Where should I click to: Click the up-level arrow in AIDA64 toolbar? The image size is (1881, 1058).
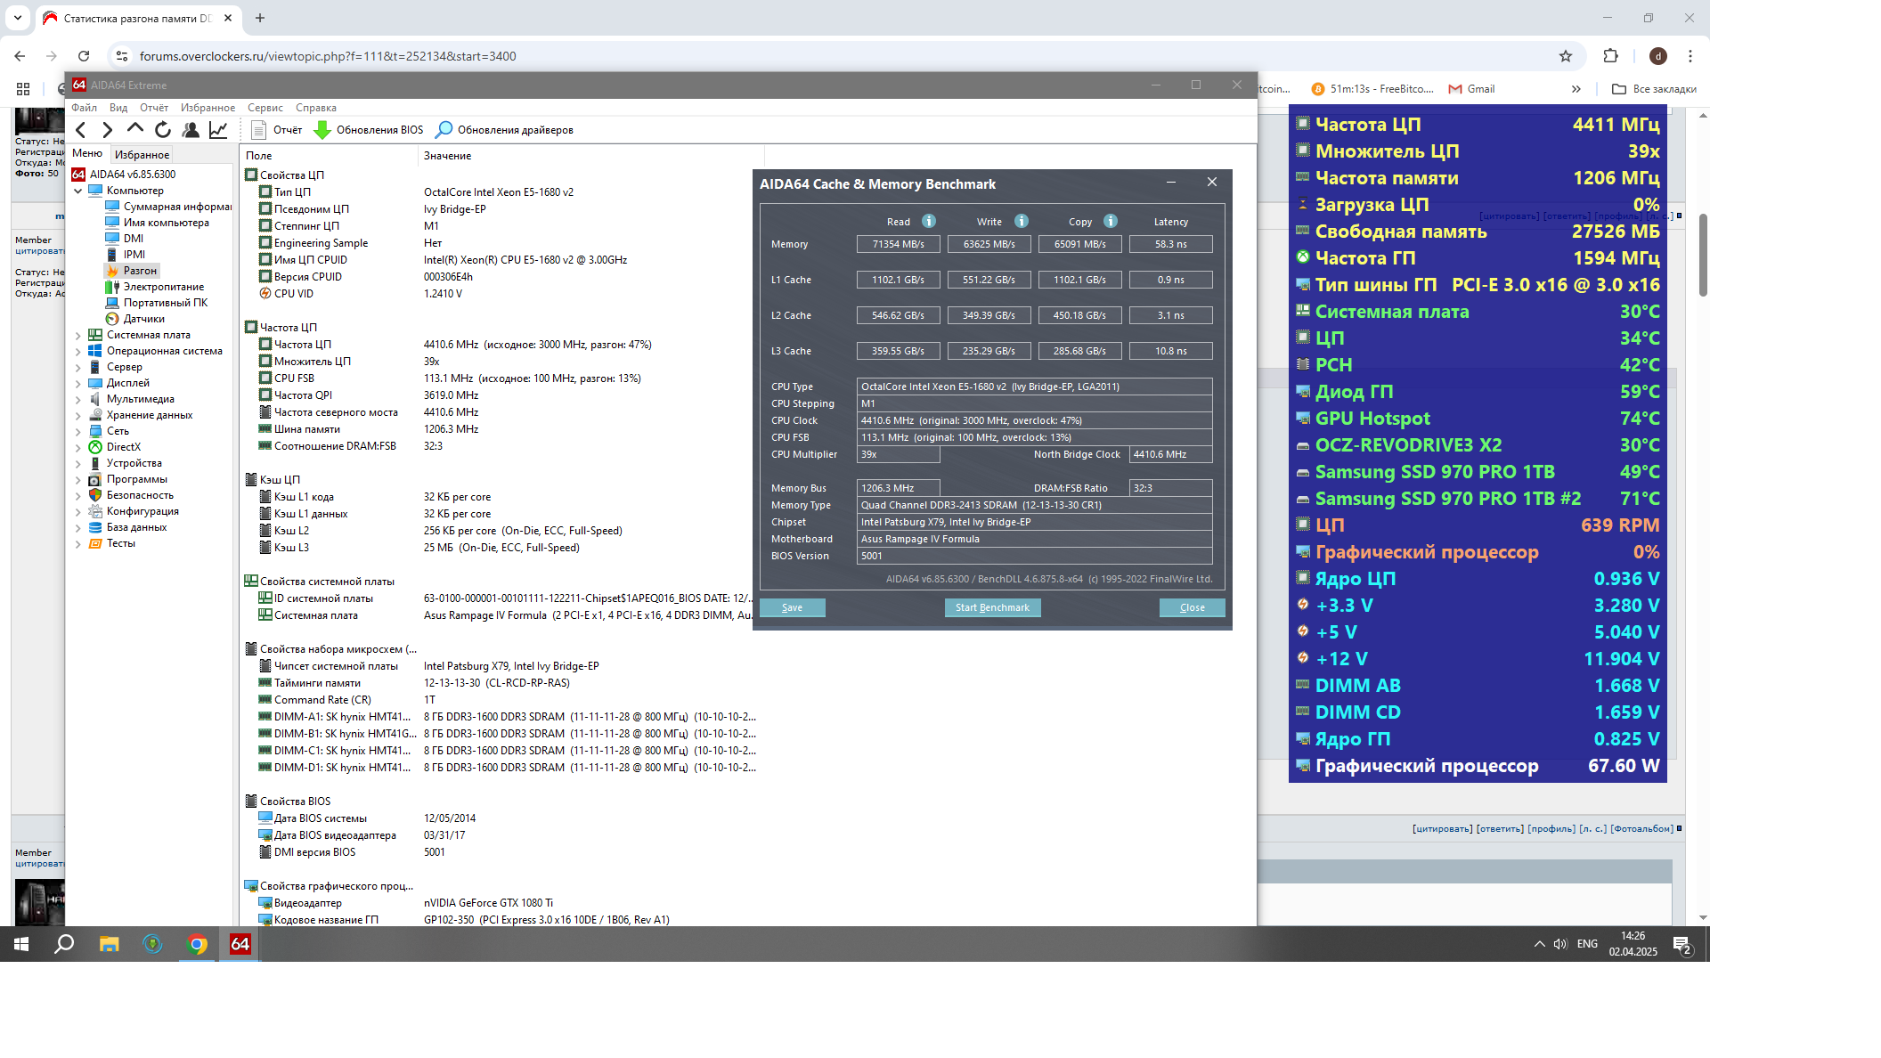click(x=135, y=129)
